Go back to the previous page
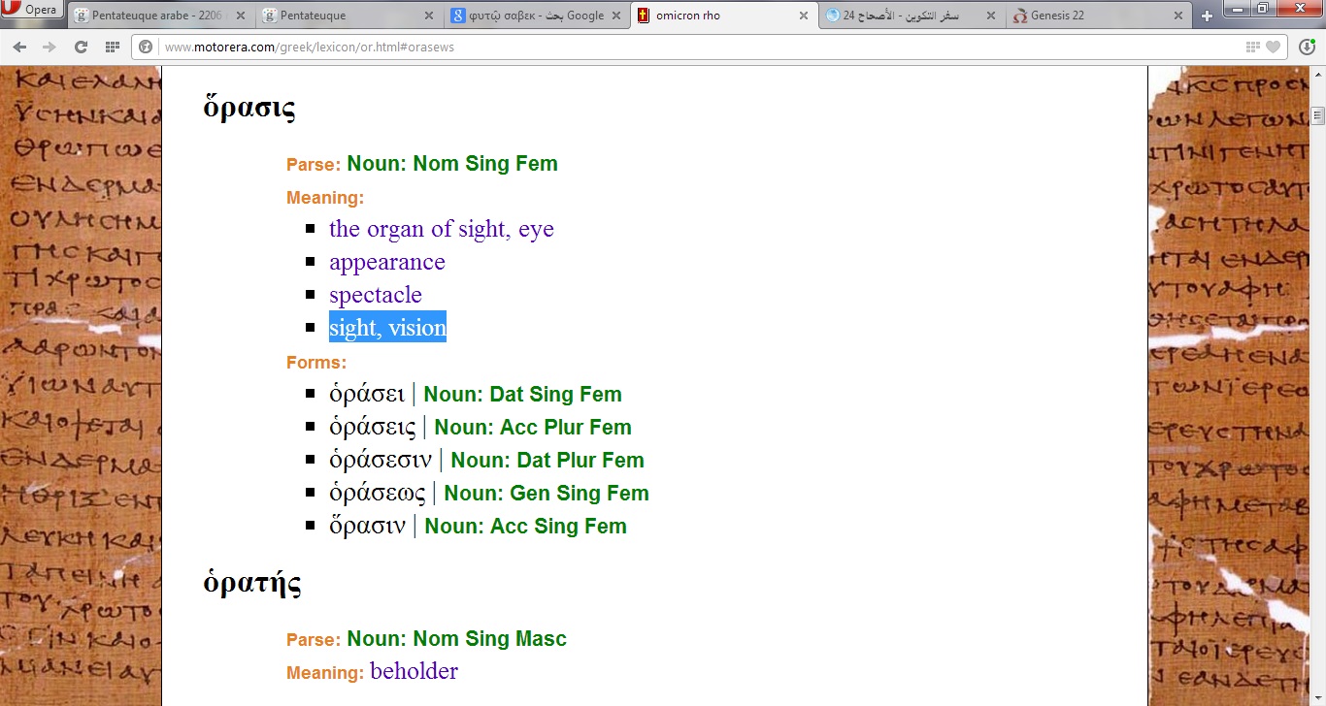The width and height of the screenshot is (1326, 706). 19,47
